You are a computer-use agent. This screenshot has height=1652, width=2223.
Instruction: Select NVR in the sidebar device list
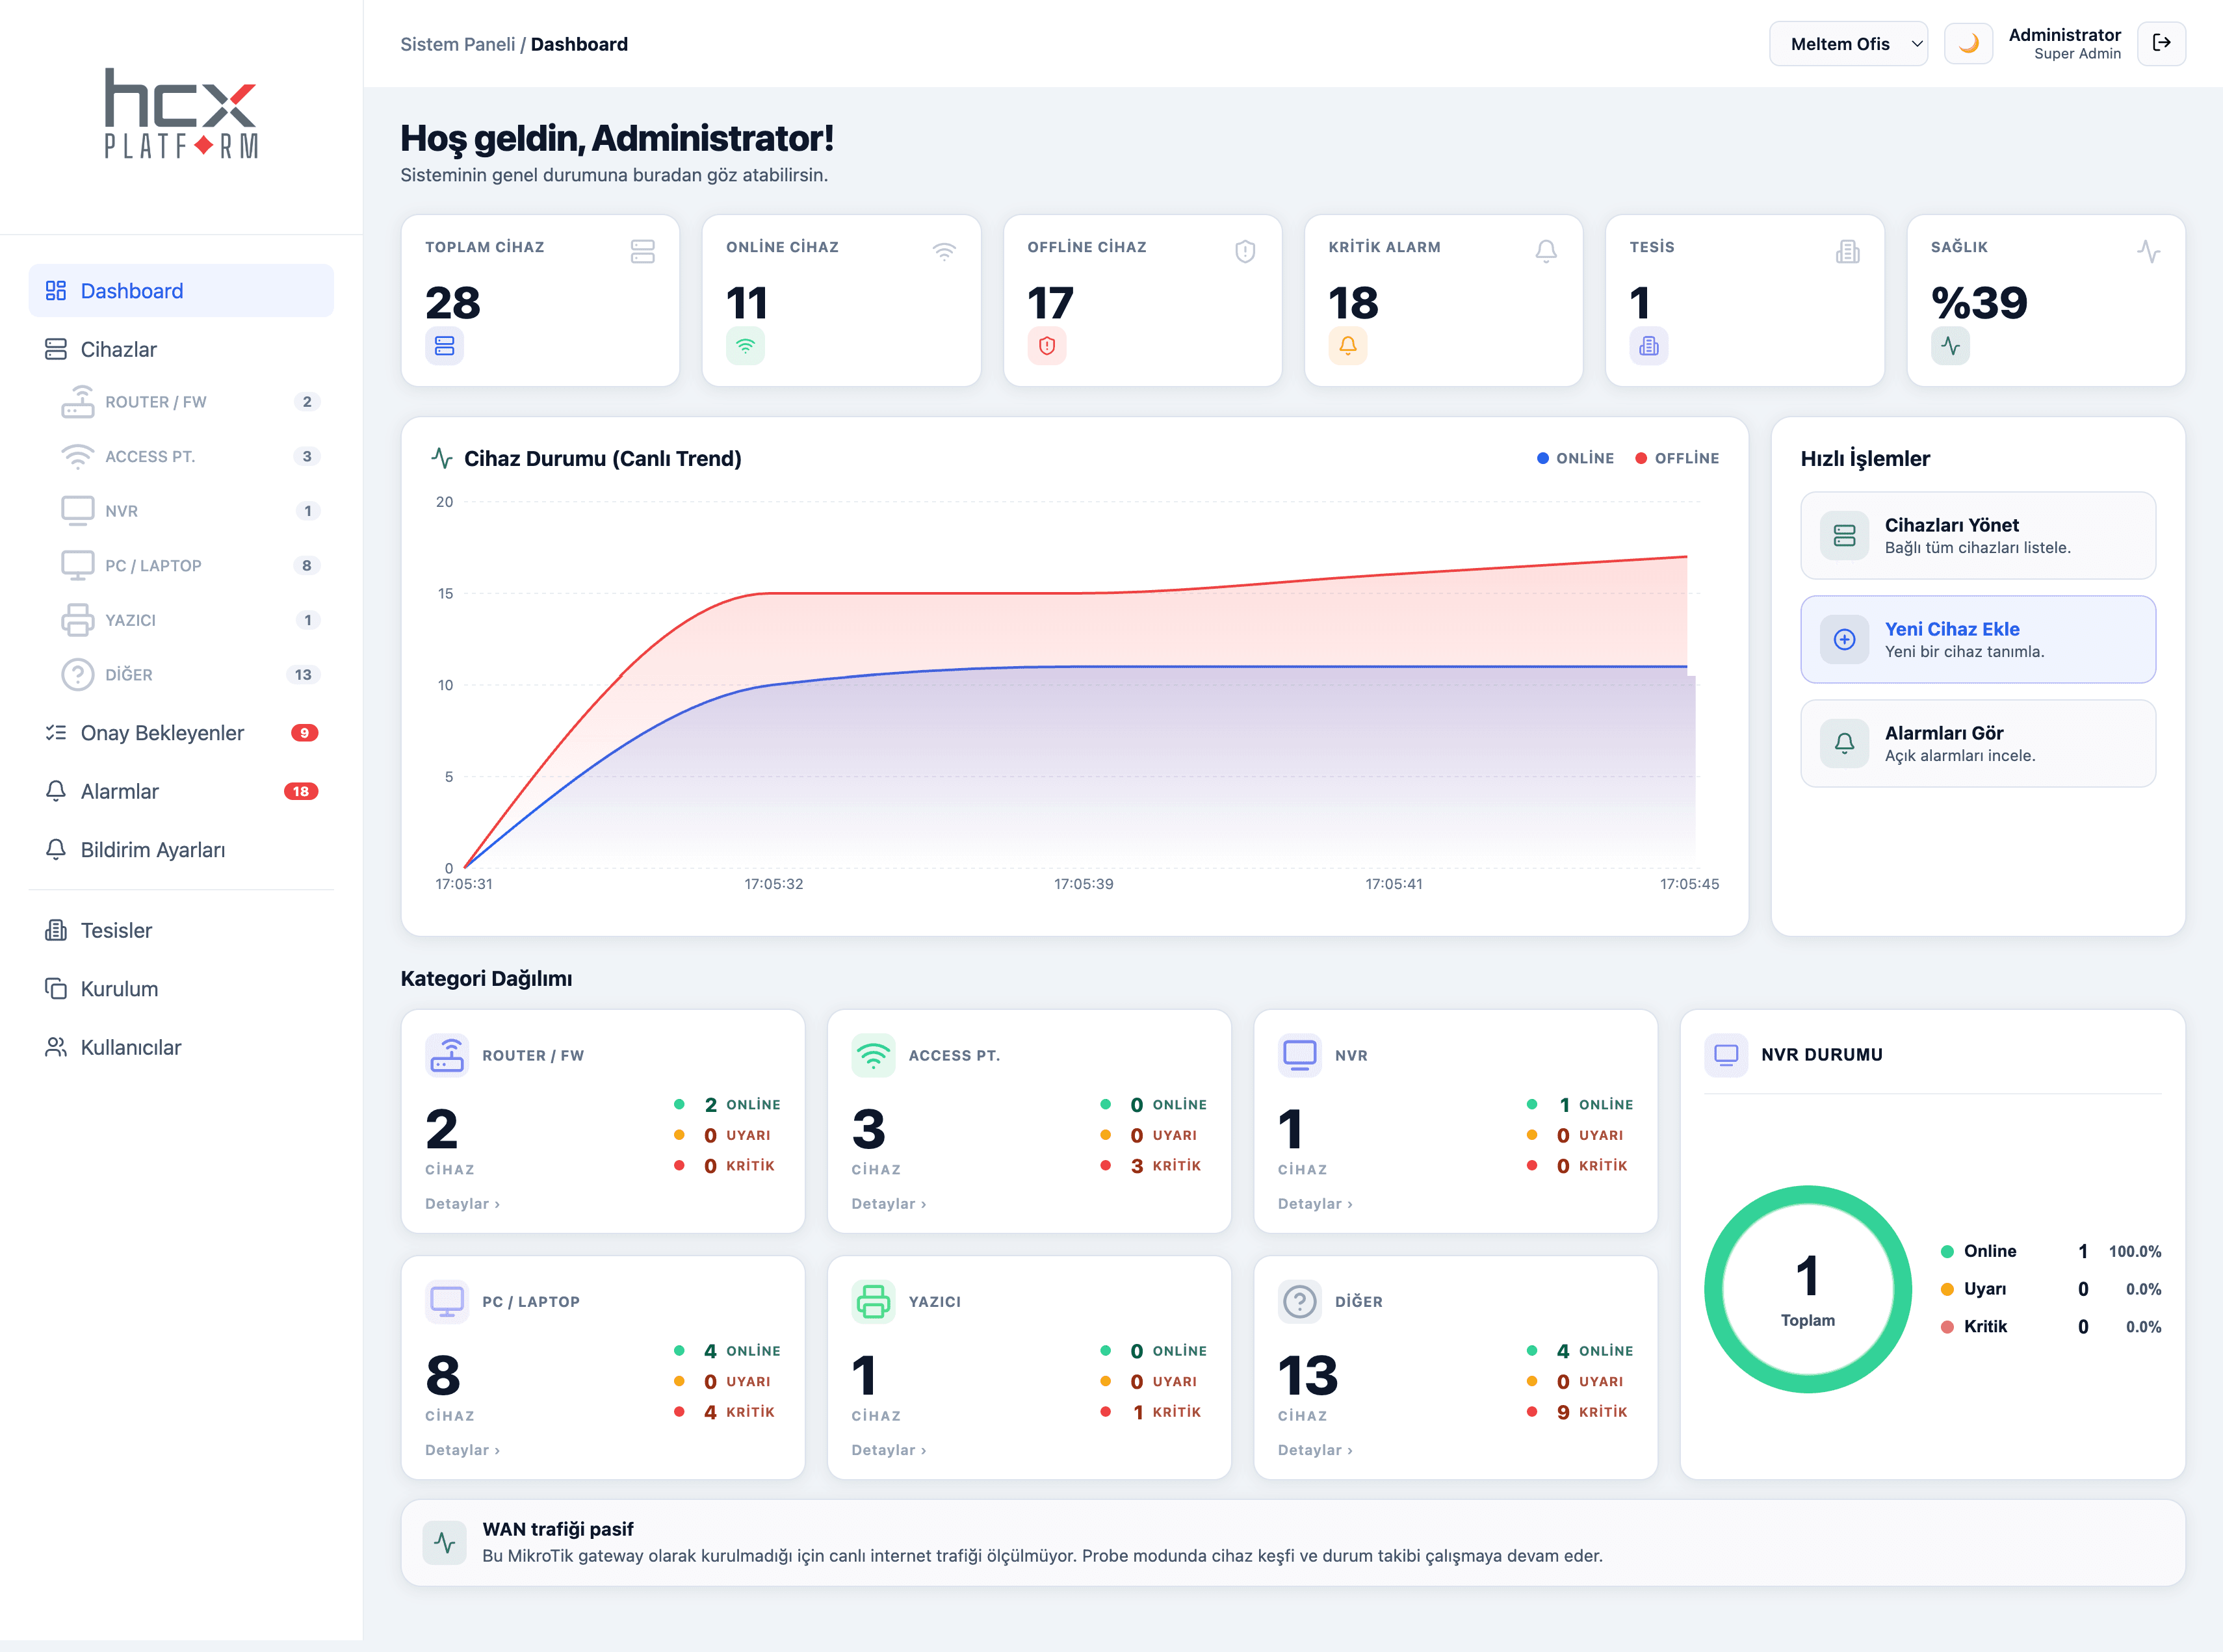(190, 511)
